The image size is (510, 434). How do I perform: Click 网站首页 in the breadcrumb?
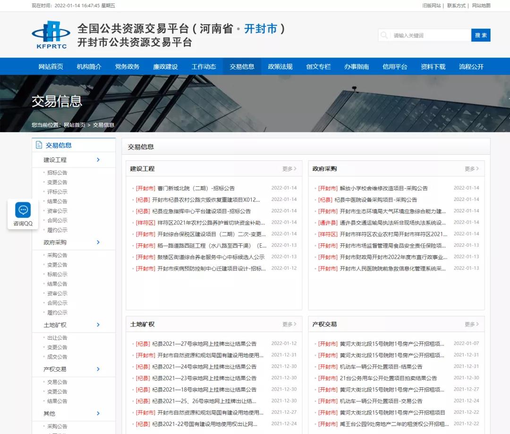[x=76, y=125]
